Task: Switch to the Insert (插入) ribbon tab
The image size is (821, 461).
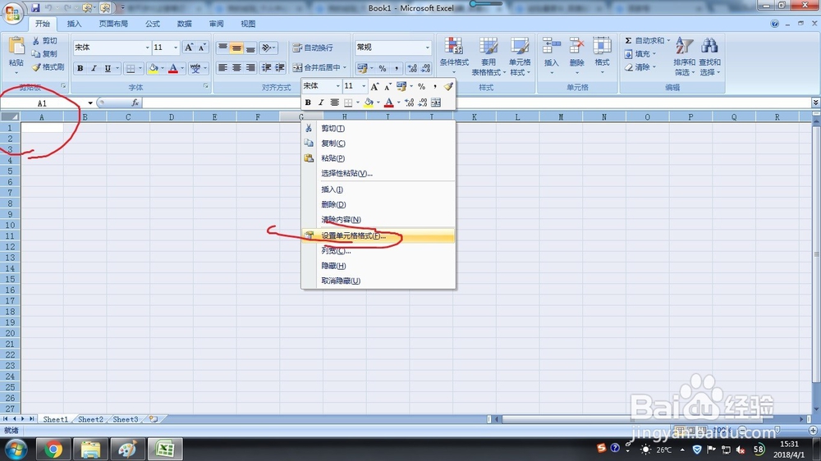Action: pos(75,24)
